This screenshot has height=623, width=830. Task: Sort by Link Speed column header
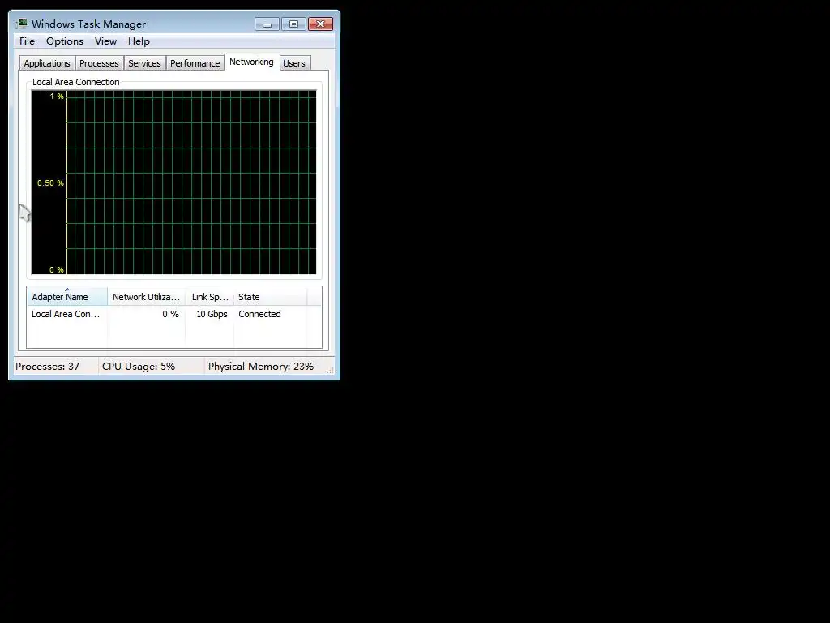click(210, 297)
